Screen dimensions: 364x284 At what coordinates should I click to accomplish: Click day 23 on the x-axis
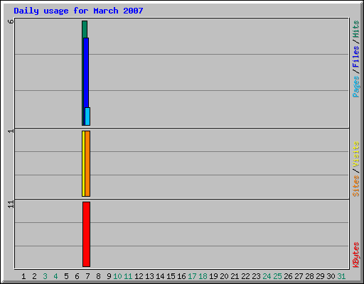(x=256, y=276)
